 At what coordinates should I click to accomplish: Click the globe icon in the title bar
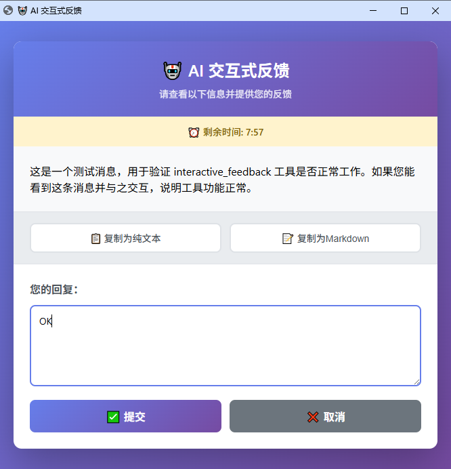[x=8, y=10]
